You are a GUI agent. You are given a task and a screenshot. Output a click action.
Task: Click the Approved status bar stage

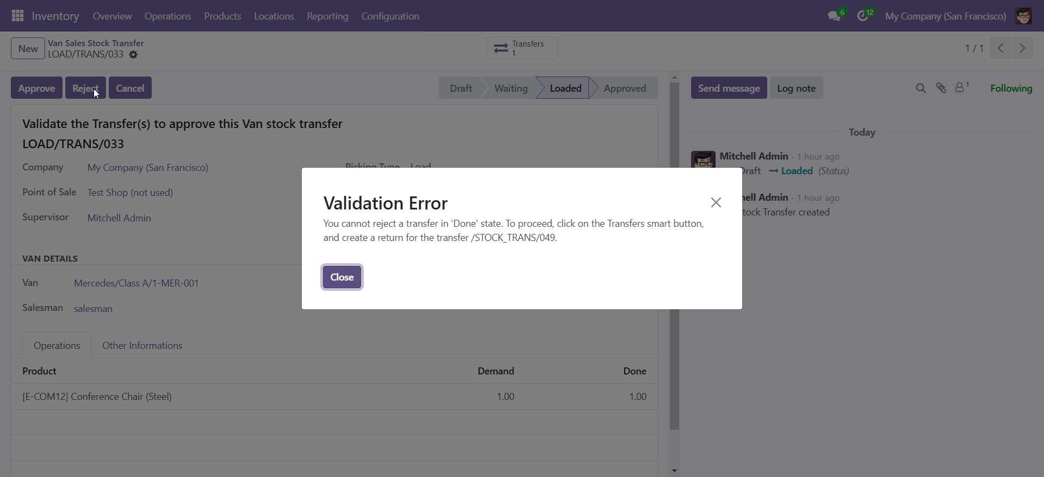click(x=625, y=88)
